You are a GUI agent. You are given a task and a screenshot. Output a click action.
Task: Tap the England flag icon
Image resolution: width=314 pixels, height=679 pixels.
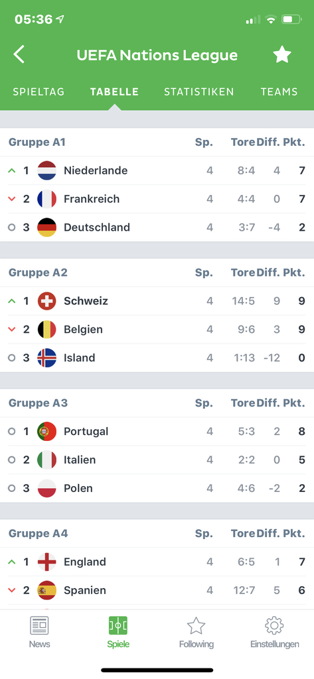(x=47, y=562)
